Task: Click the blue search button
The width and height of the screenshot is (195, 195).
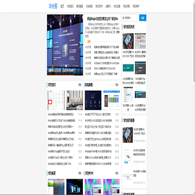Action: click(x=142, y=18)
